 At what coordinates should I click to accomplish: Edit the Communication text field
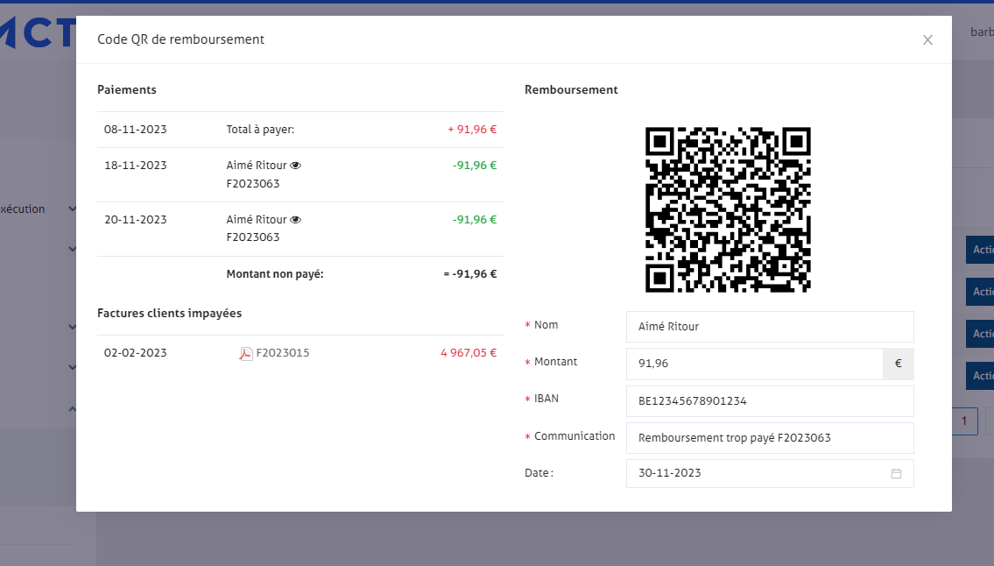pyautogui.click(x=769, y=438)
